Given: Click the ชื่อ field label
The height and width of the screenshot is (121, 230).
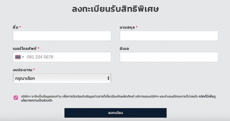Looking at the screenshot, I should point(15,27).
